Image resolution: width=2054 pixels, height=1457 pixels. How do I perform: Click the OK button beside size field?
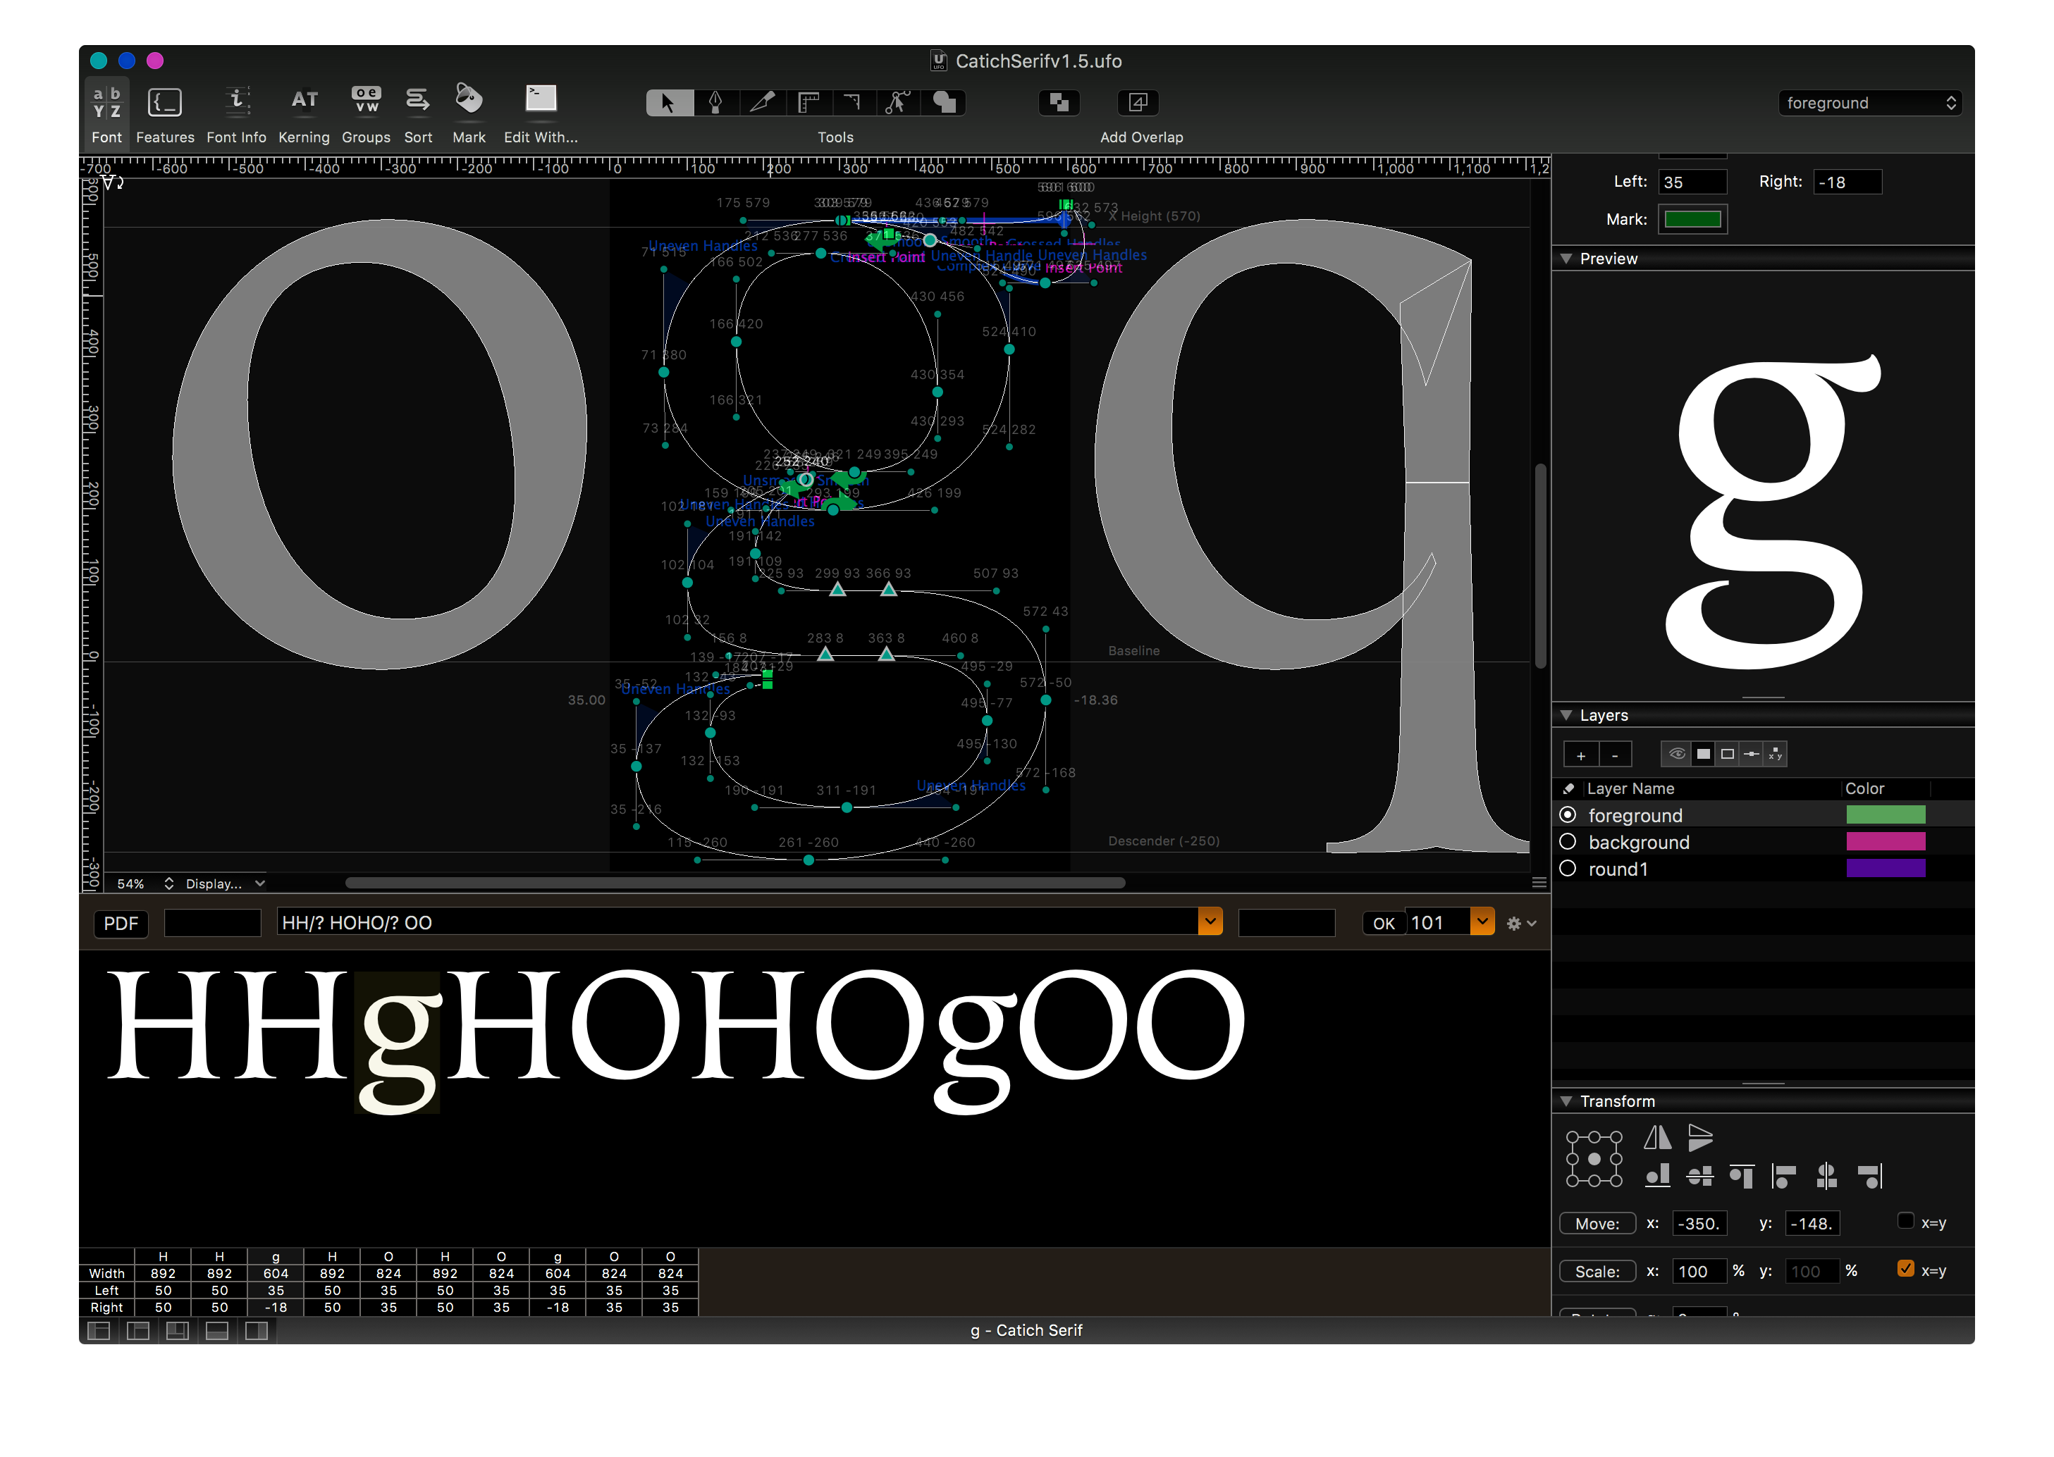(1384, 924)
